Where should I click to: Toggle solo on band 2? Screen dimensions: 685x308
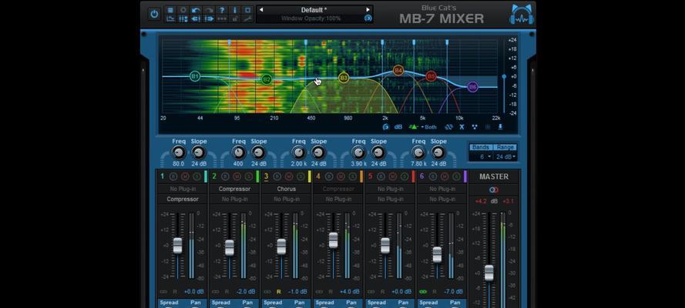(x=249, y=176)
